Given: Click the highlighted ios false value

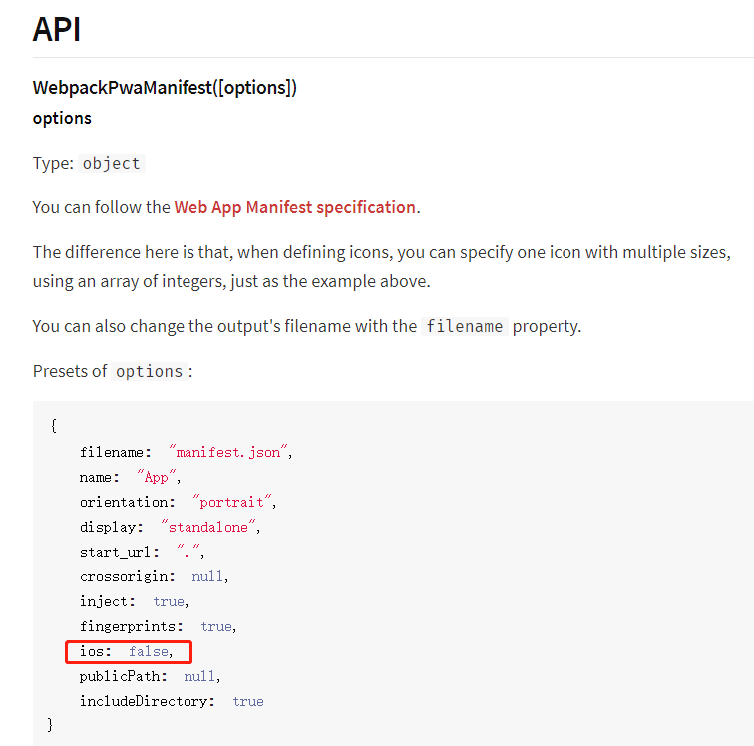Looking at the screenshot, I should (x=149, y=651).
